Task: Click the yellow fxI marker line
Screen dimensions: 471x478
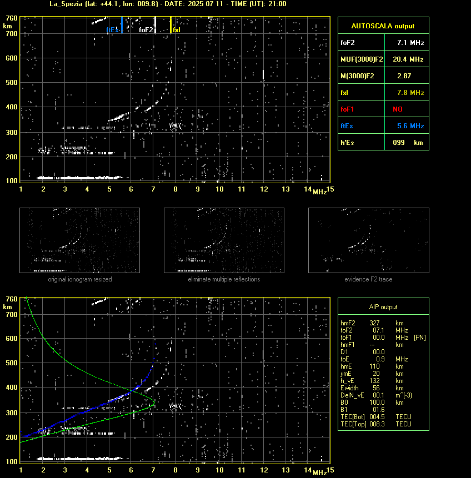Action: pos(171,25)
